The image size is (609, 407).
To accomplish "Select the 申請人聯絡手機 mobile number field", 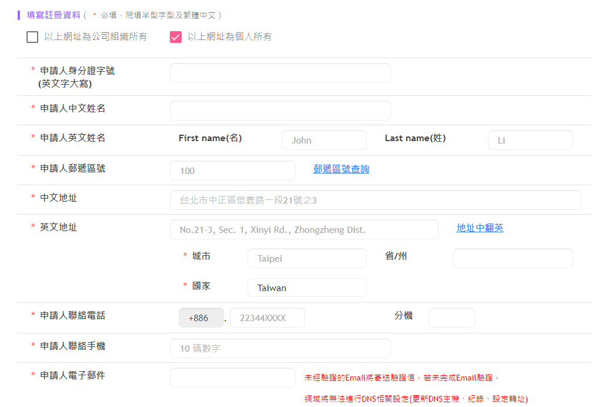I will [280, 349].
